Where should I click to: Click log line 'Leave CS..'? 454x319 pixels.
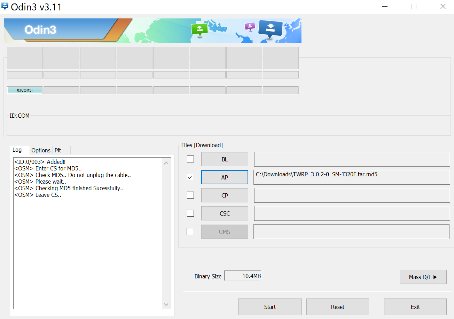[x=38, y=195]
